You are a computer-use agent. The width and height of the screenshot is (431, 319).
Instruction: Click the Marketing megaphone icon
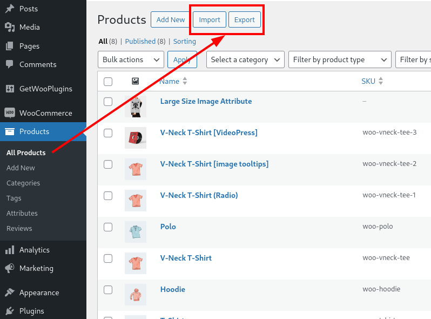[x=10, y=268]
